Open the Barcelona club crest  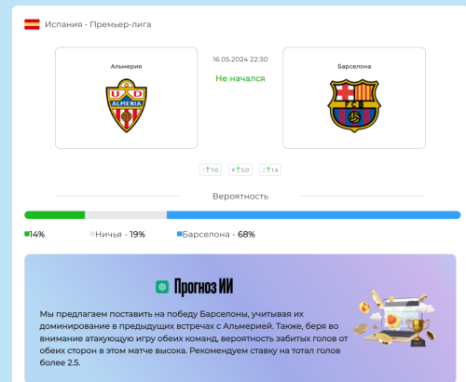354,105
